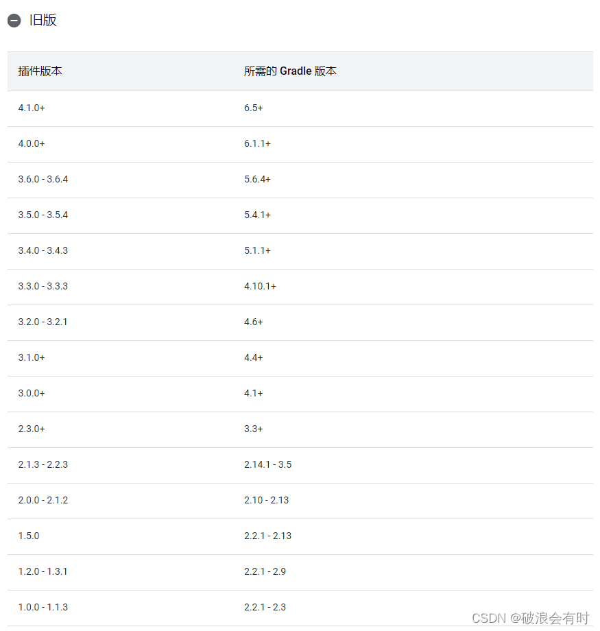The height and width of the screenshot is (631, 600).
Task: Select the 4.1.0+ plugin version row
Action: [x=32, y=108]
